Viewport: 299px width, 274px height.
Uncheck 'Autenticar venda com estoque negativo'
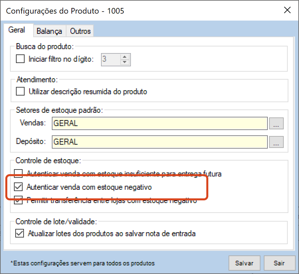(19, 187)
